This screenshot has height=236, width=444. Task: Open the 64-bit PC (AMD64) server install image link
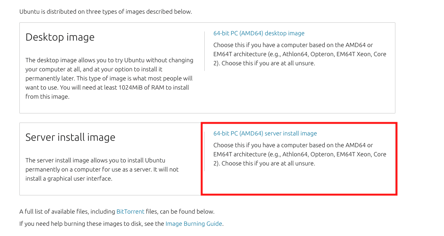click(265, 133)
